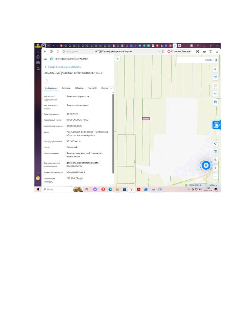Show hidden tray icons chevron
The width and height of the screenshot is (237, 336).
[x=189, y=189]
